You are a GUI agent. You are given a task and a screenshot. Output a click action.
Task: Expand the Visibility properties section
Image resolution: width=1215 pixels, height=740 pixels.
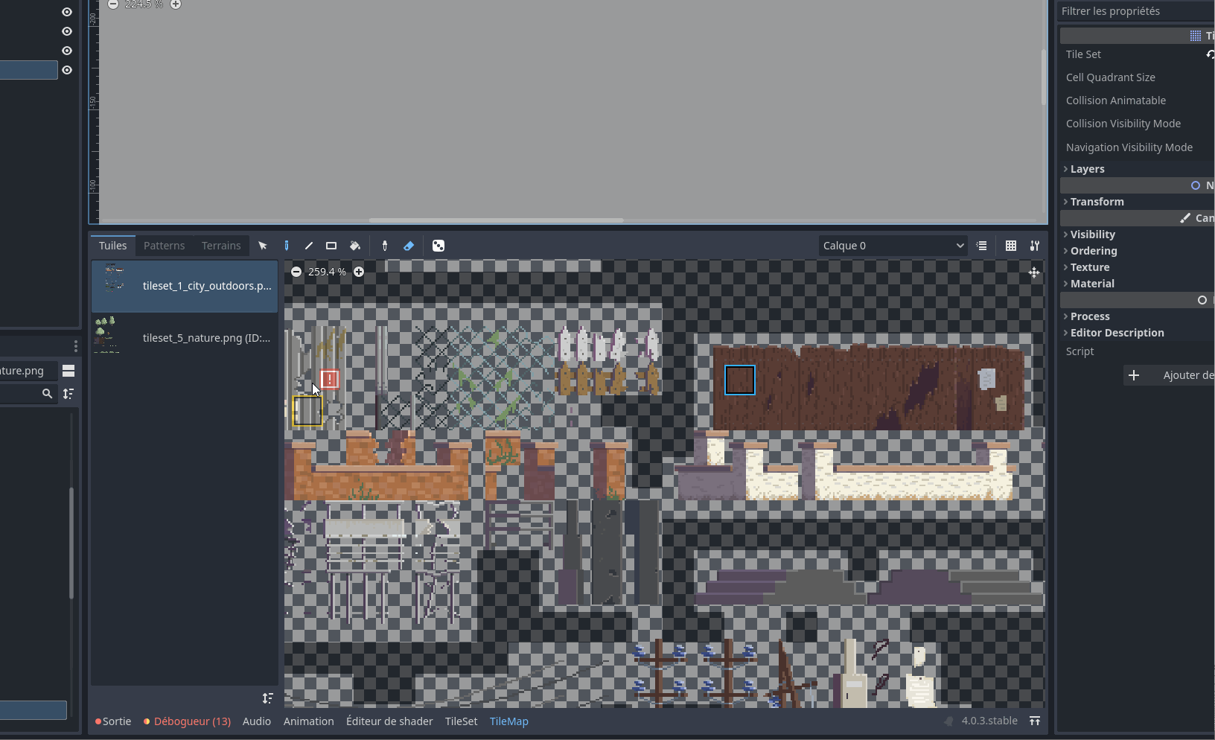point(1092,234)
